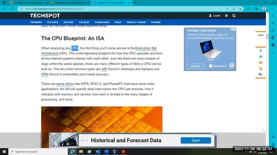Open the DOWNLOADS menu

pos(102,22)
